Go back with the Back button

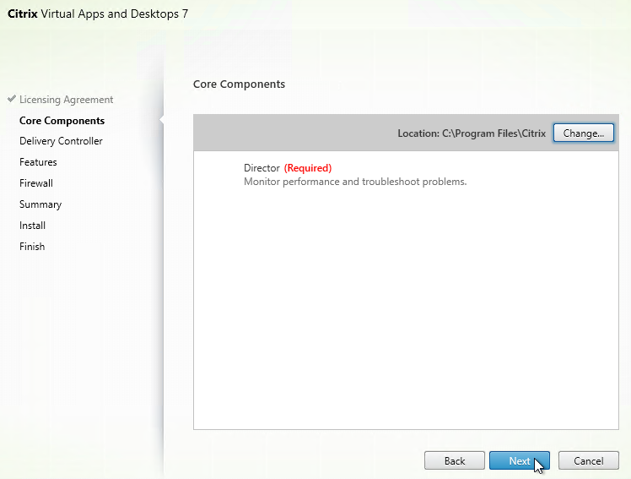455,460
